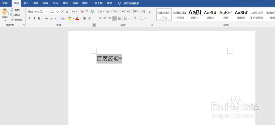Toggle subscript formatting
The height and width of the screenshot is (125, 275).
coord(51,18)
